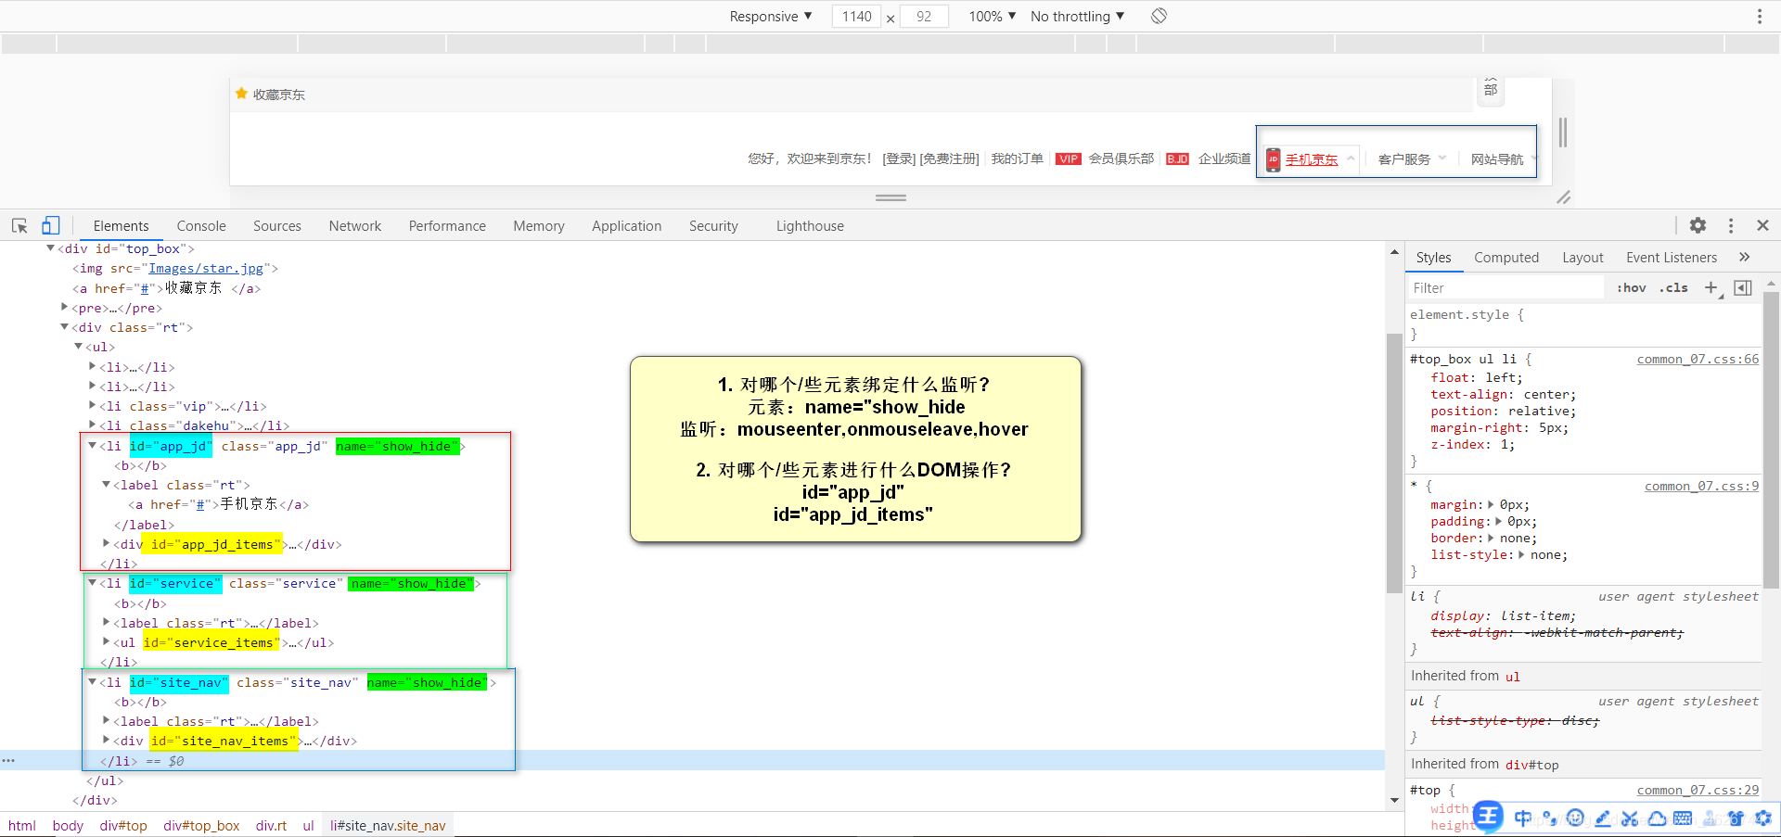The image size is (1781, 837).
Task: Open the Performance tab
Action: [447, 226]
